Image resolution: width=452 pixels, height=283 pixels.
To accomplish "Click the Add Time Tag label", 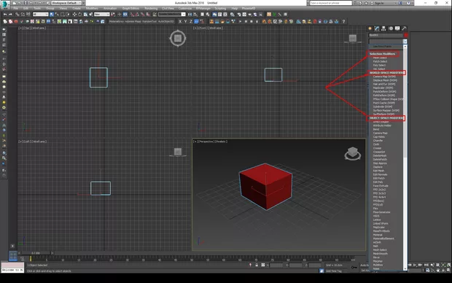I will [x=333, y=271].
